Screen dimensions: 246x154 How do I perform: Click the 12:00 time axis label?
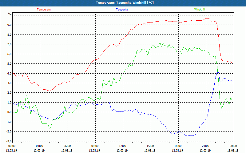point(122,146)
